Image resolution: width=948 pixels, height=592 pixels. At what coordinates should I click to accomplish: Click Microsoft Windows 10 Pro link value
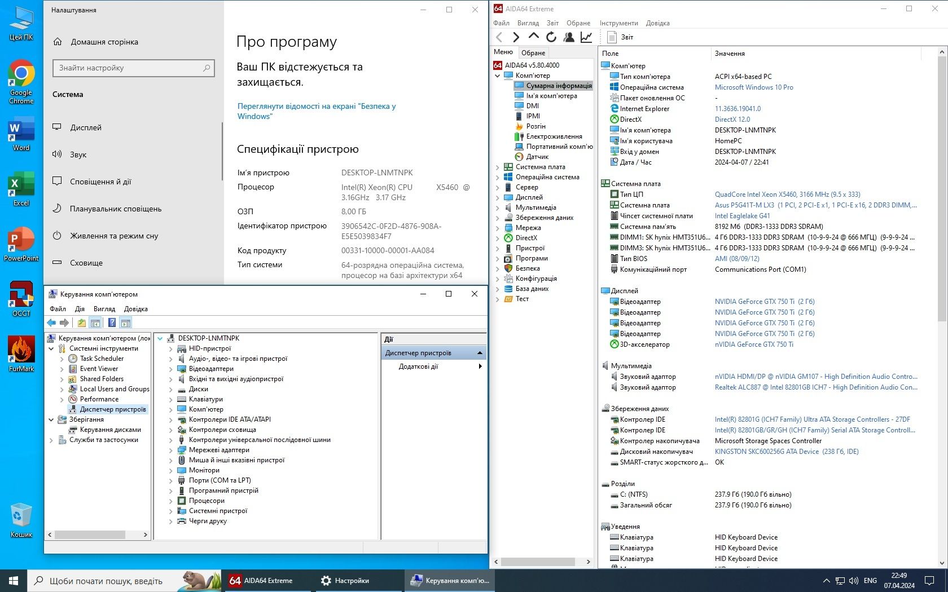pyautogui.click(x=754, y=87)
